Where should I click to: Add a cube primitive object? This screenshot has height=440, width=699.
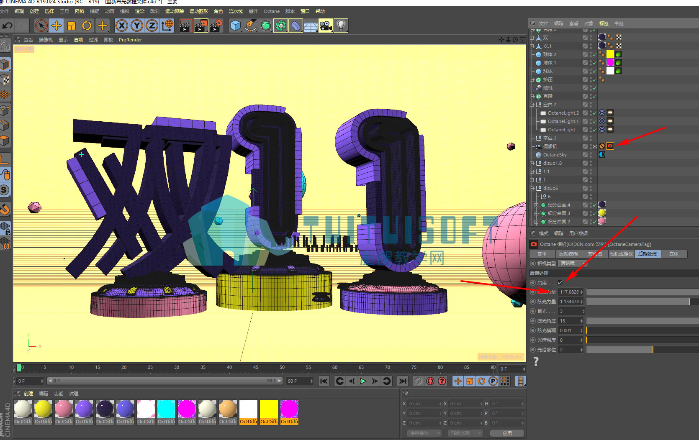pyautogui.click(x=236, y=26)
